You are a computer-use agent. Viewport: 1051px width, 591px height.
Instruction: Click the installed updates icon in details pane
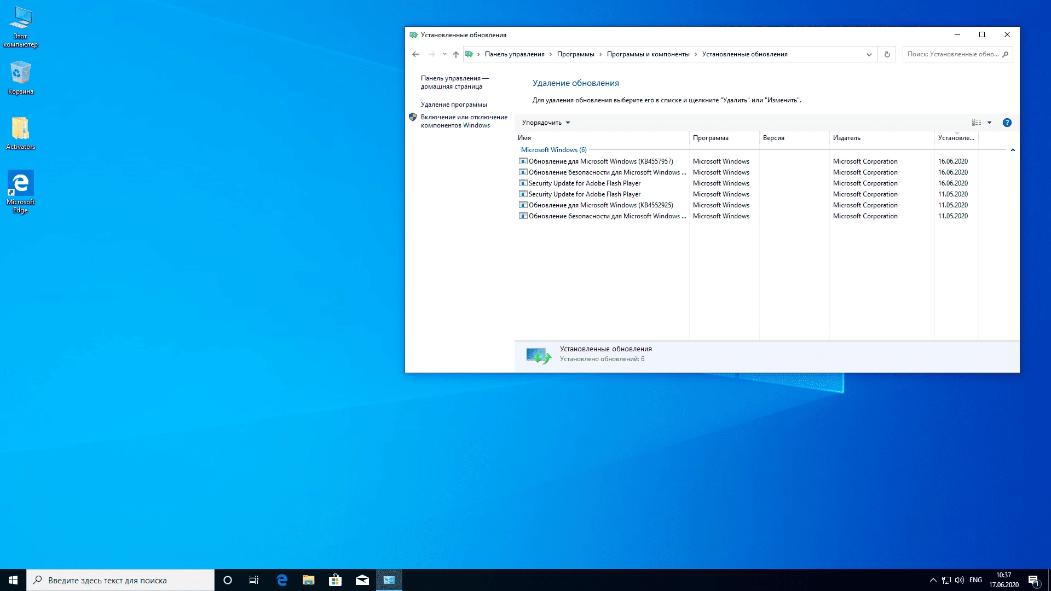click(x=538, y=356)
